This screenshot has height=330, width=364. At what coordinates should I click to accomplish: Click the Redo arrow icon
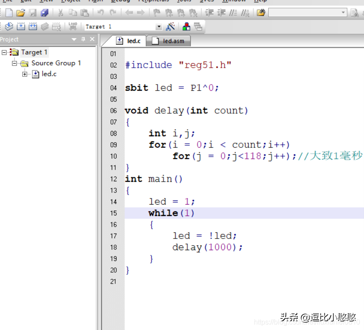point(113,12)
